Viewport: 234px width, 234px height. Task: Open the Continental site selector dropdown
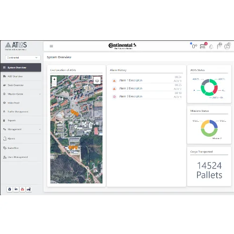[x=23, y=58]
